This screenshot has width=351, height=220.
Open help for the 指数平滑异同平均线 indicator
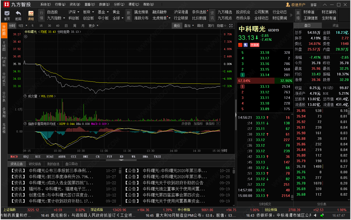coord(25,124)
